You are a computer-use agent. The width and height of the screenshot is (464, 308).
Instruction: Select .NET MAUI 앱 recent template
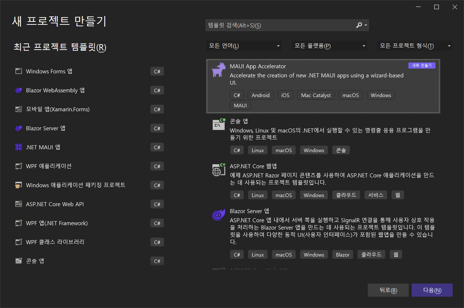tap(89, 147)
